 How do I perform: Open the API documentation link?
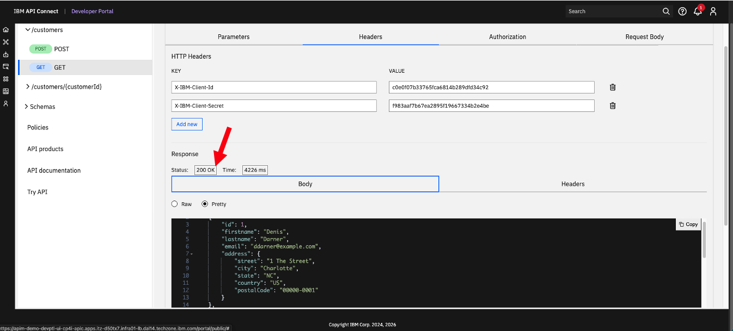[x=54, y=170]
